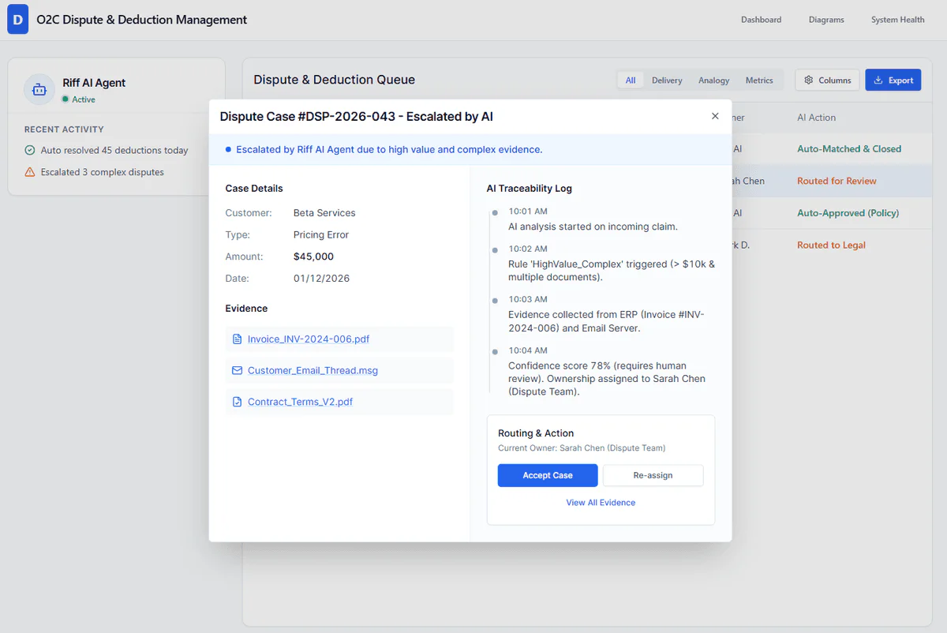Click the D application logo
This screenshot has height=633, width=947.
pos(17,19)
